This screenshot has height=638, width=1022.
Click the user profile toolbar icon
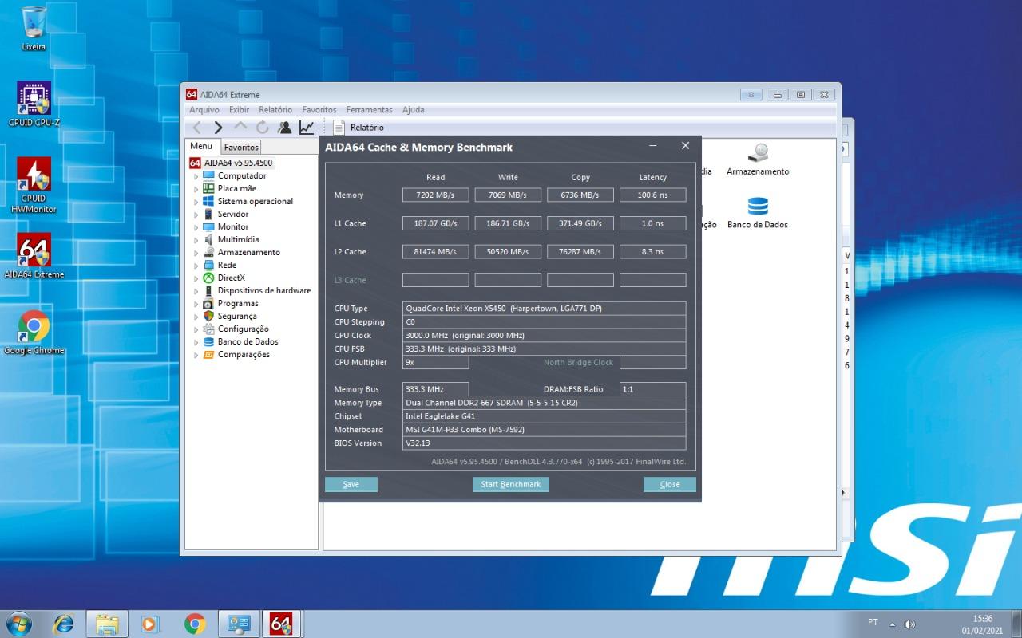coord(284,128)
